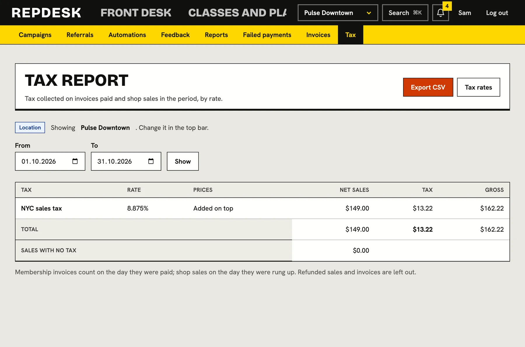This screenshot has height=347, width=525.
Task: Click the Location badge
Action: [x=30, y=128]
